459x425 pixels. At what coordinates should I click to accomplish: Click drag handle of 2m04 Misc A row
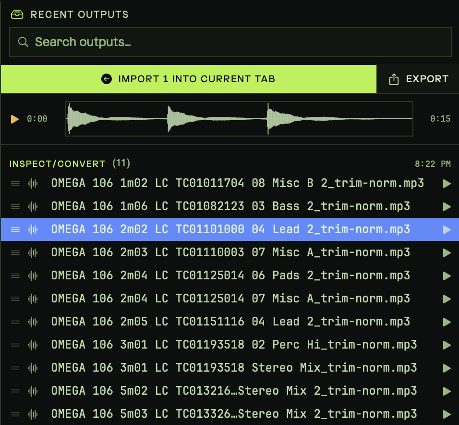coord(15,299)
